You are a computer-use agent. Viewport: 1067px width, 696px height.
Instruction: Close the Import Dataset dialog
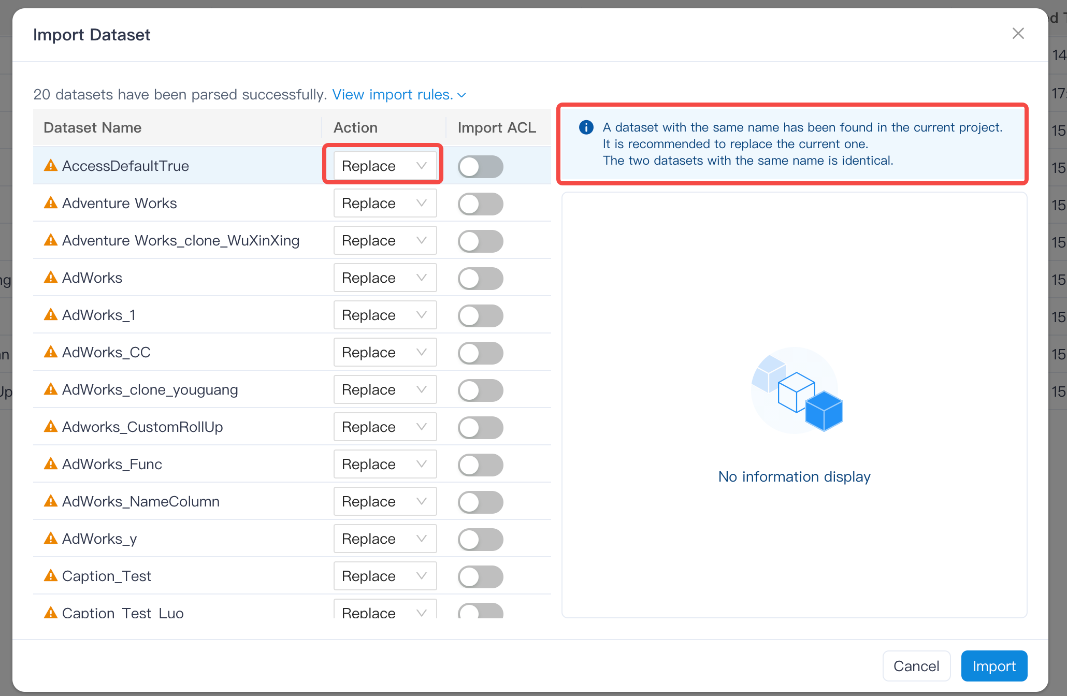click(x=1018, y=34)
